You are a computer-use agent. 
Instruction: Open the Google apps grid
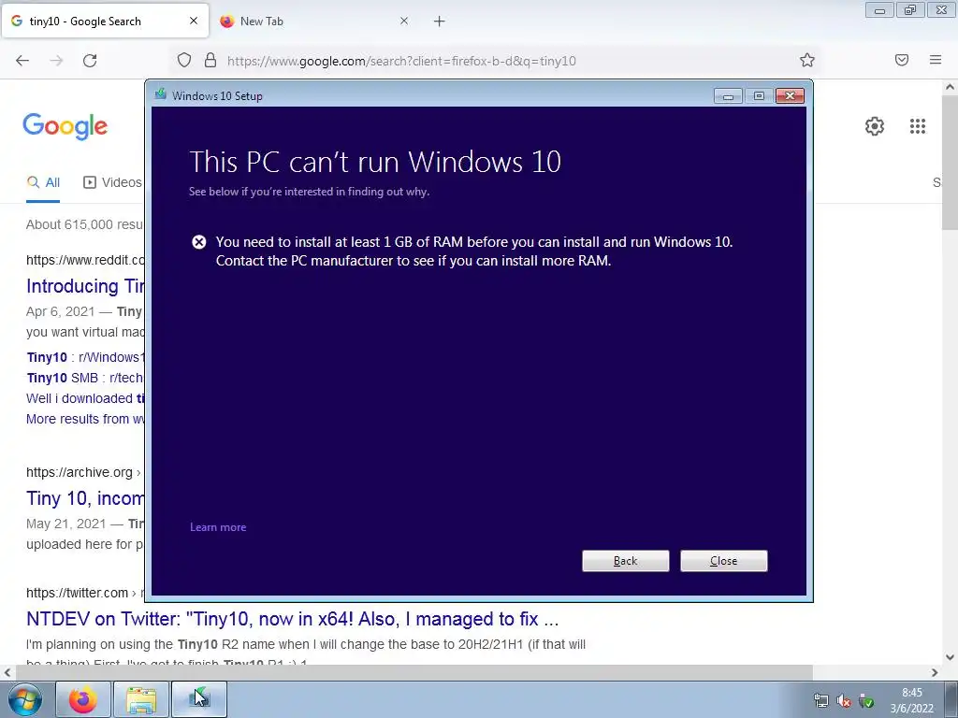[x=918, y=126]
